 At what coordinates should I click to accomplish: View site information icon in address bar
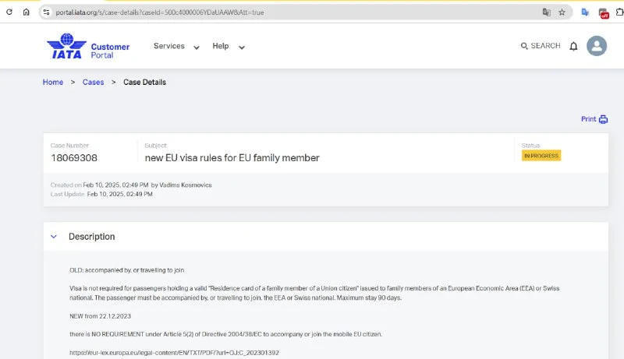(x=46, y=12)
